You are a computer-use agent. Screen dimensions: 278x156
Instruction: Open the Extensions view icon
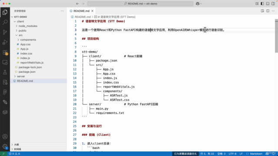(5, 52)
